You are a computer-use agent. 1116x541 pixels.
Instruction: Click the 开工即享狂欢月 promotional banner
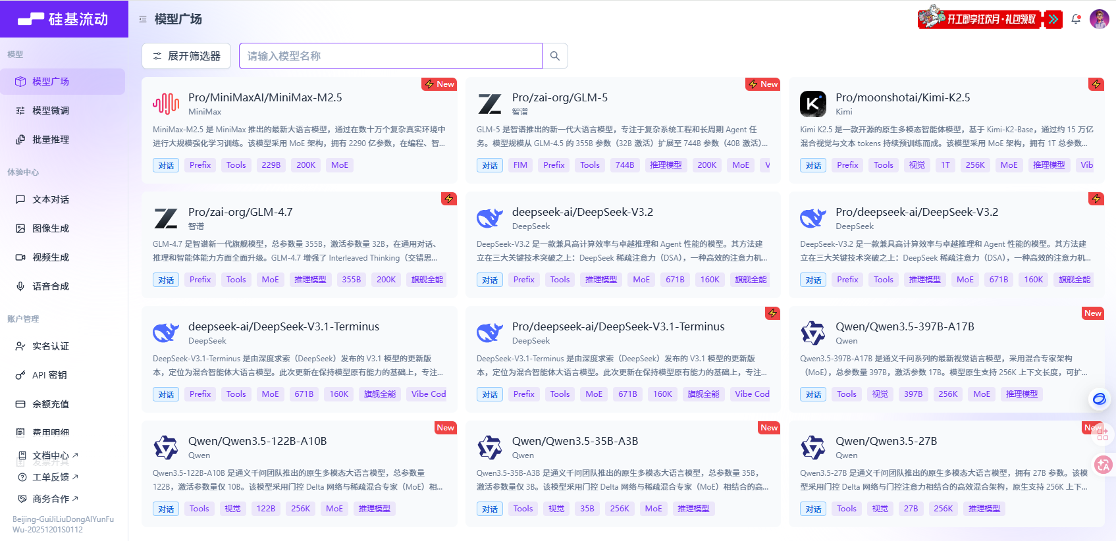pos(990,18)
